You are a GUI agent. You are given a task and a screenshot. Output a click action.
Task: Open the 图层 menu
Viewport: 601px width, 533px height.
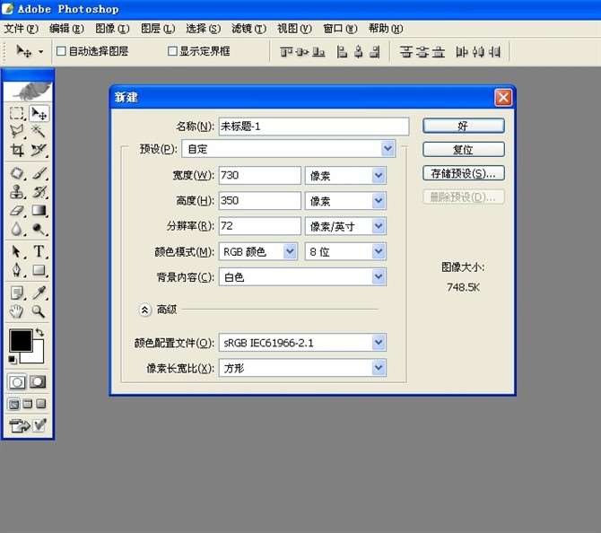(158, 29)
